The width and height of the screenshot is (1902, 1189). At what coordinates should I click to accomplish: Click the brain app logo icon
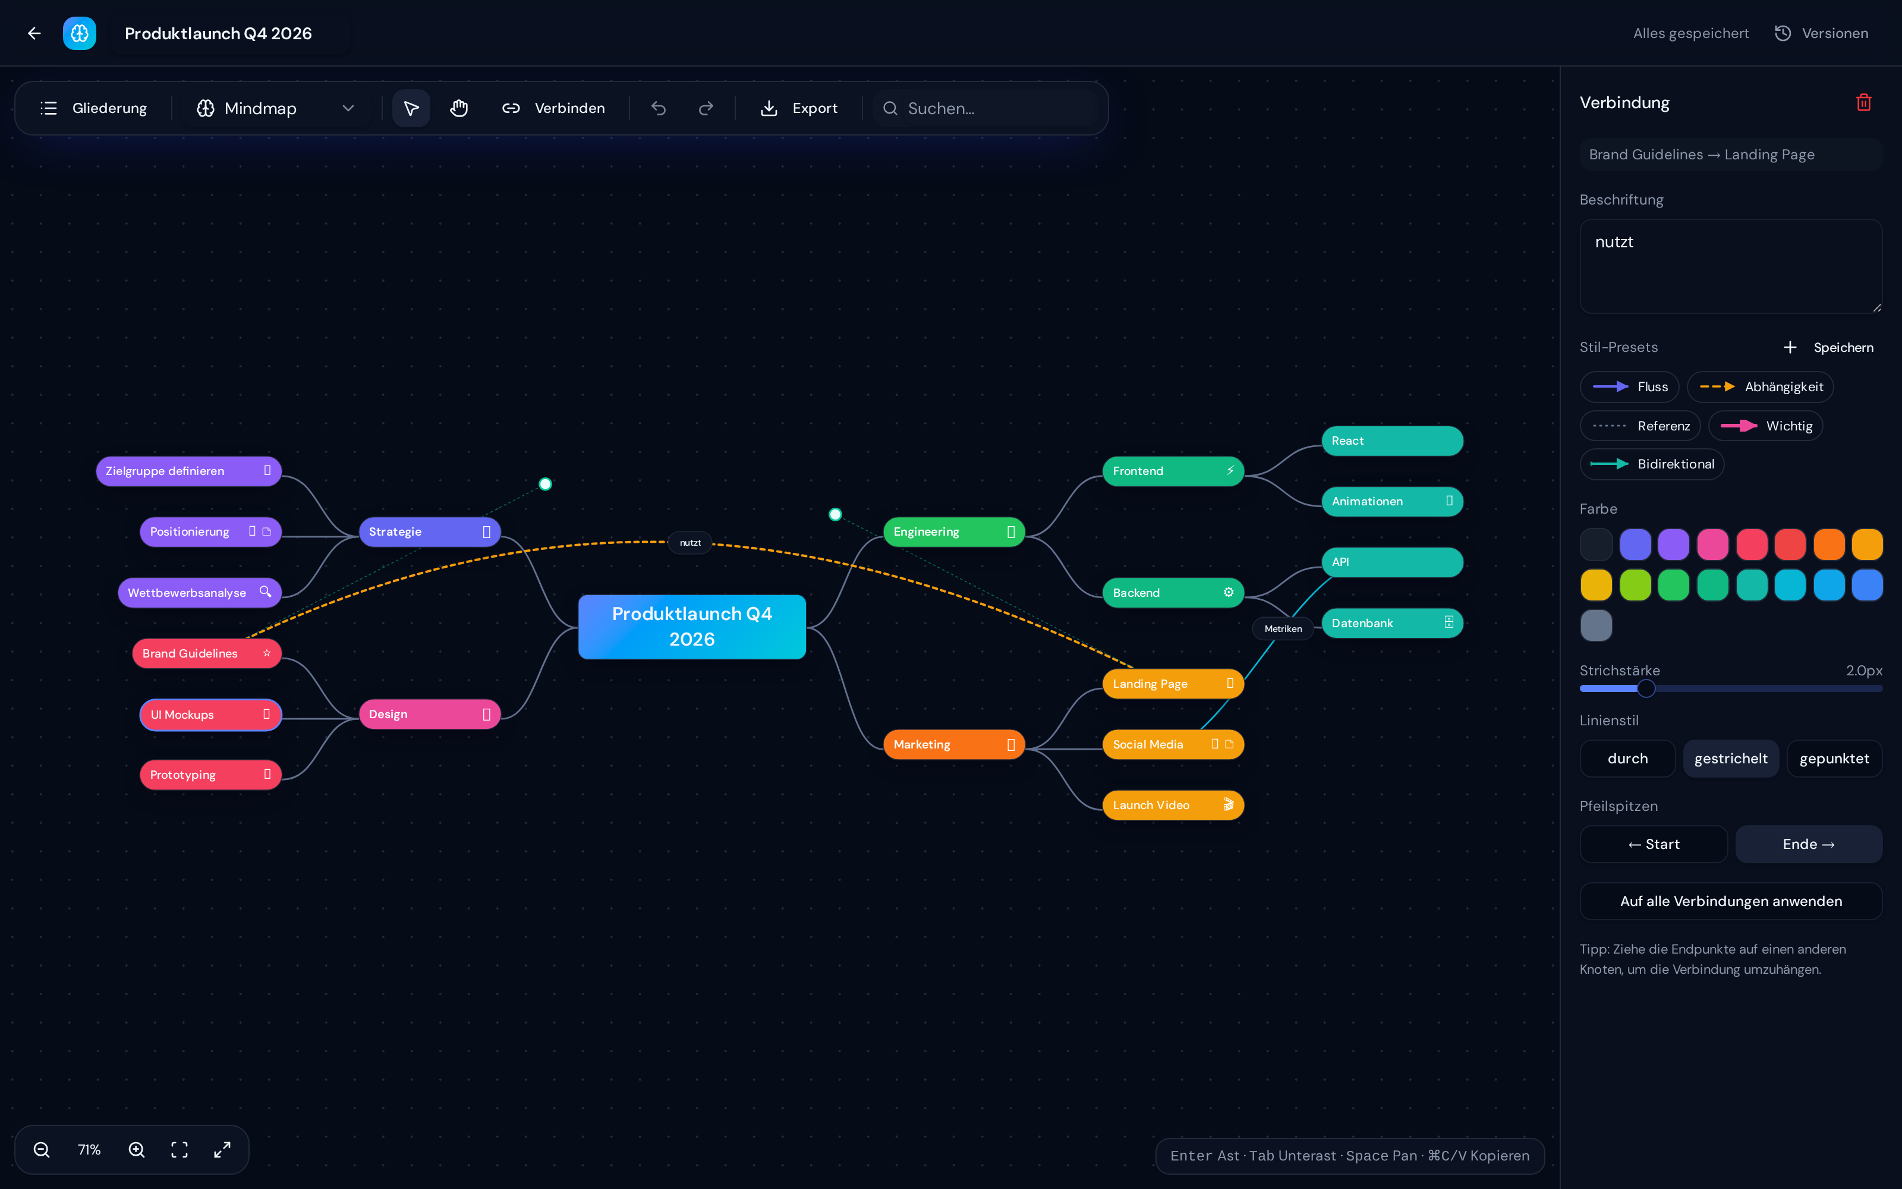(80, 33)
